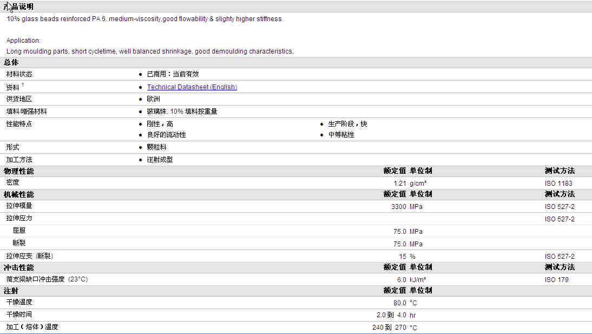Click the '机械性能' section header
The width and height of the screenshot is (592, 334).
19,194
